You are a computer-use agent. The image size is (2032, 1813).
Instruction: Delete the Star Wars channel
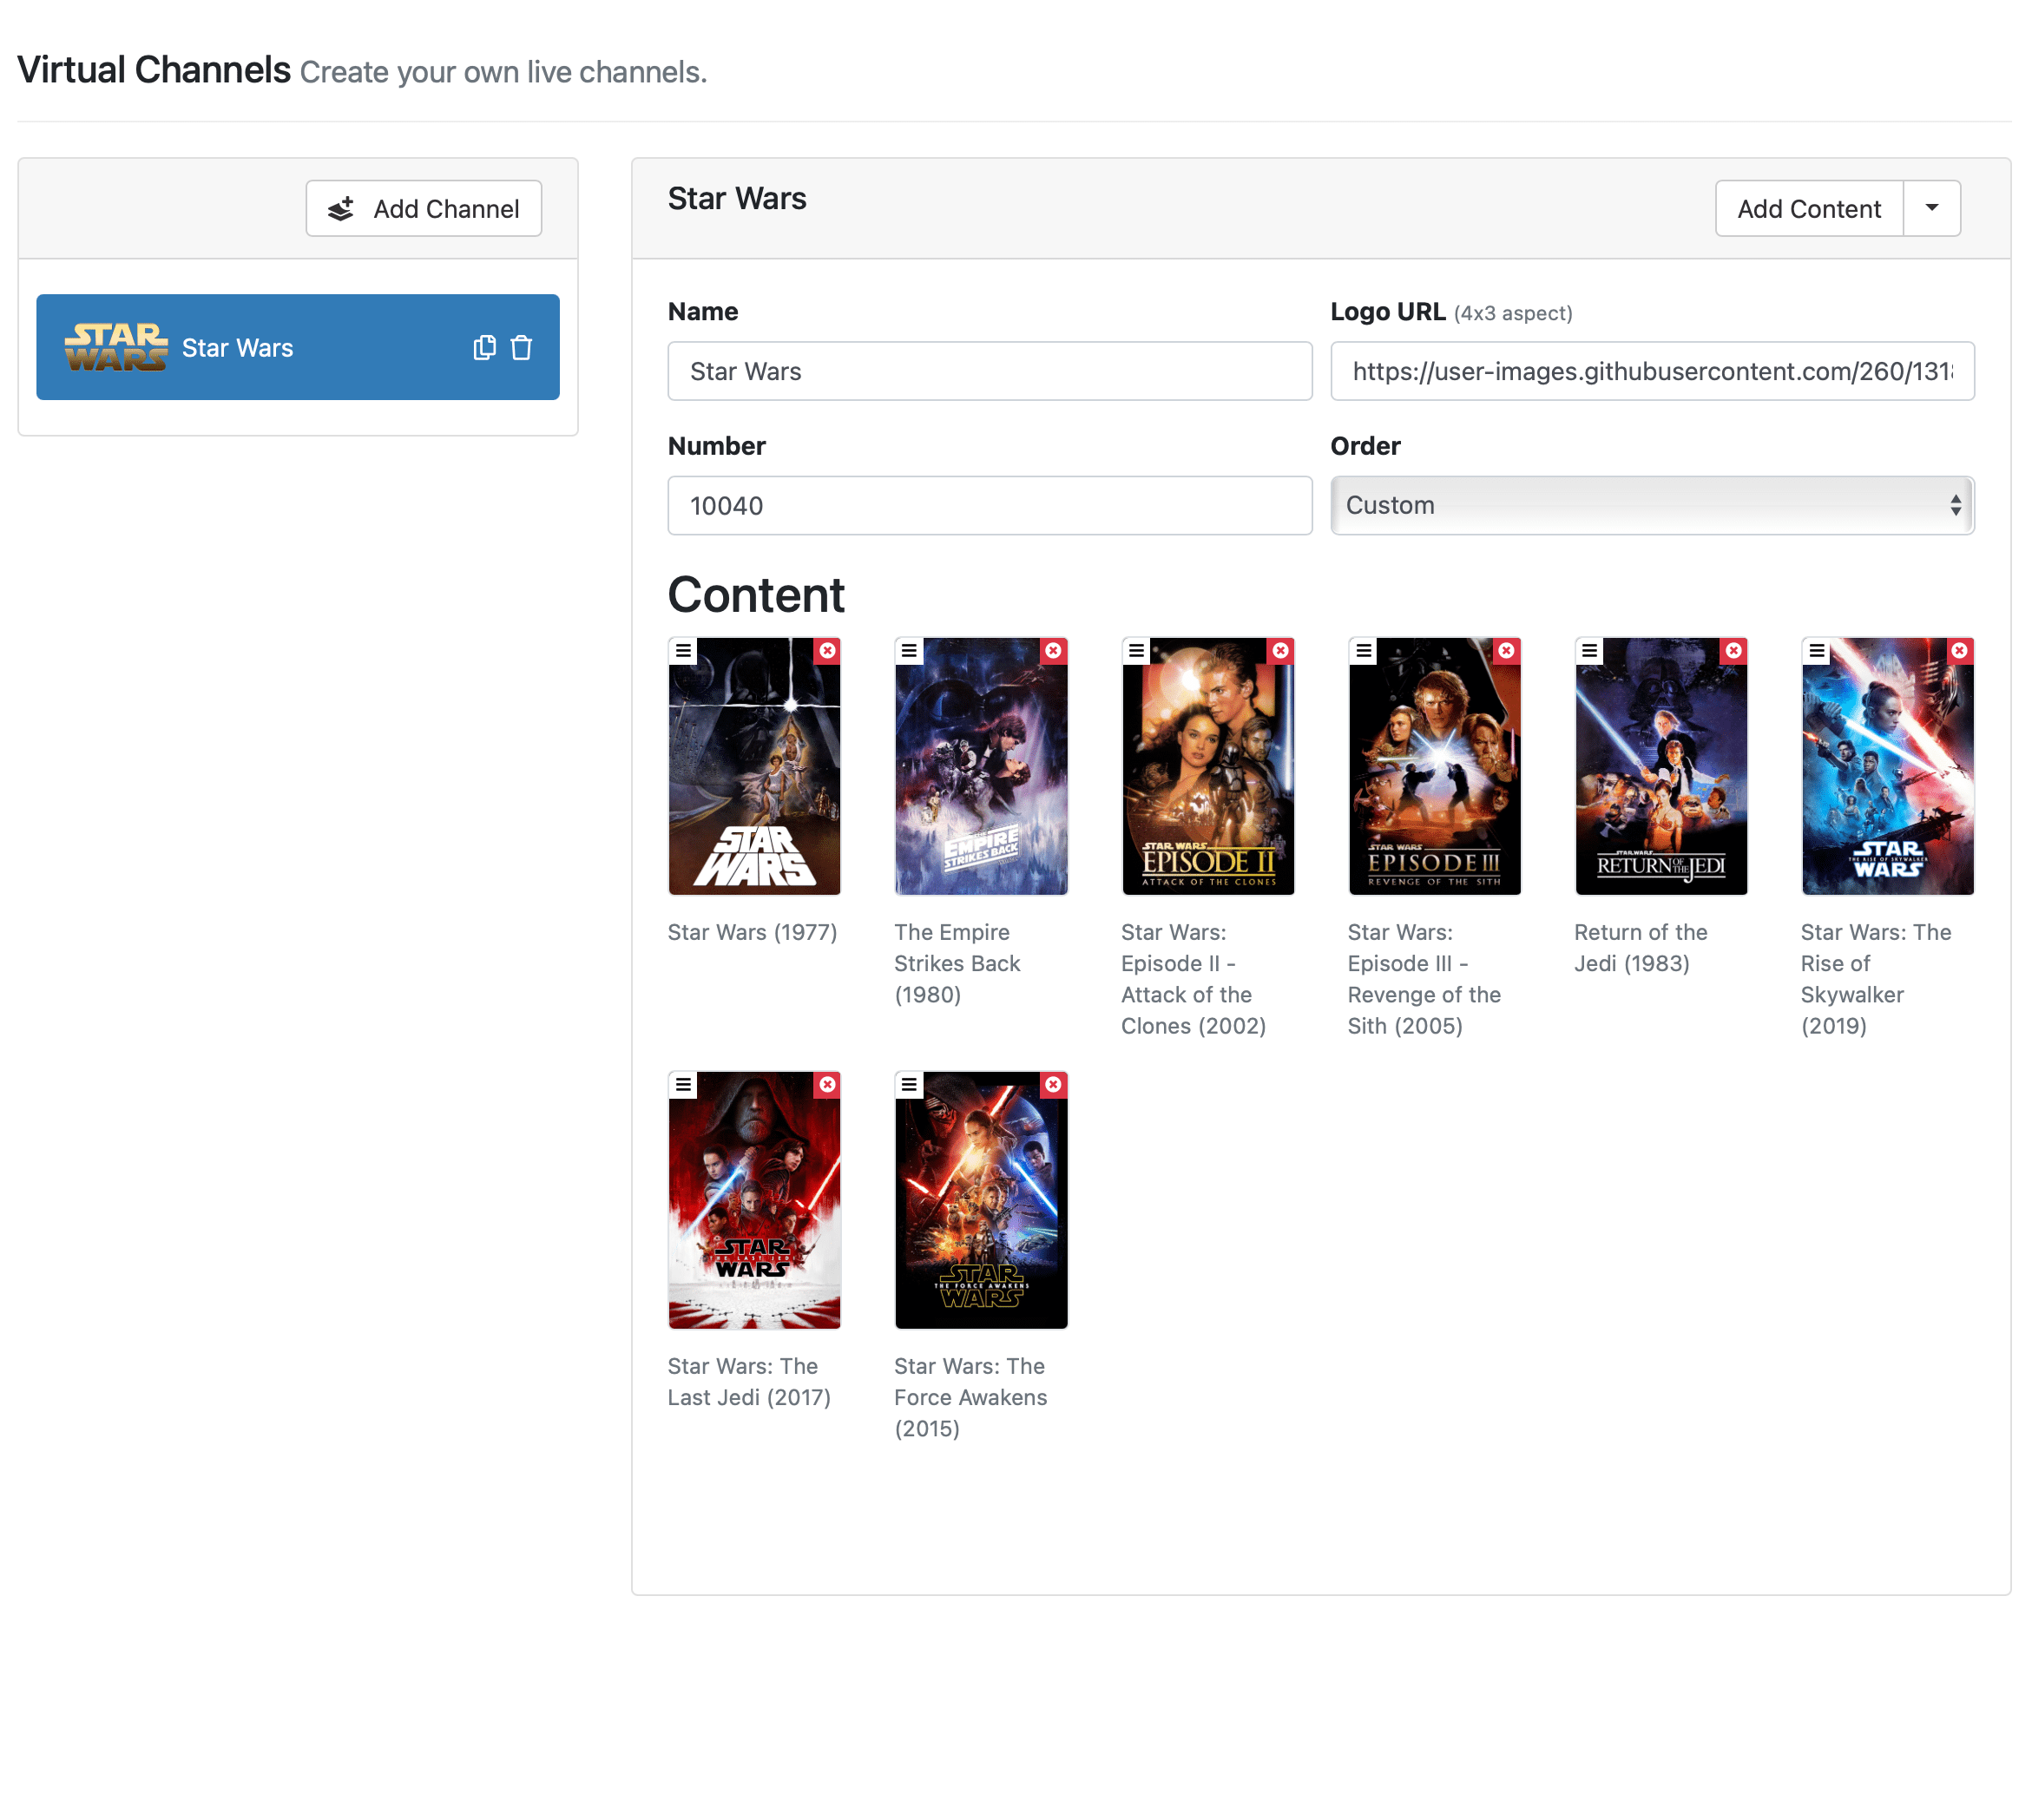(x=521, y=348)
